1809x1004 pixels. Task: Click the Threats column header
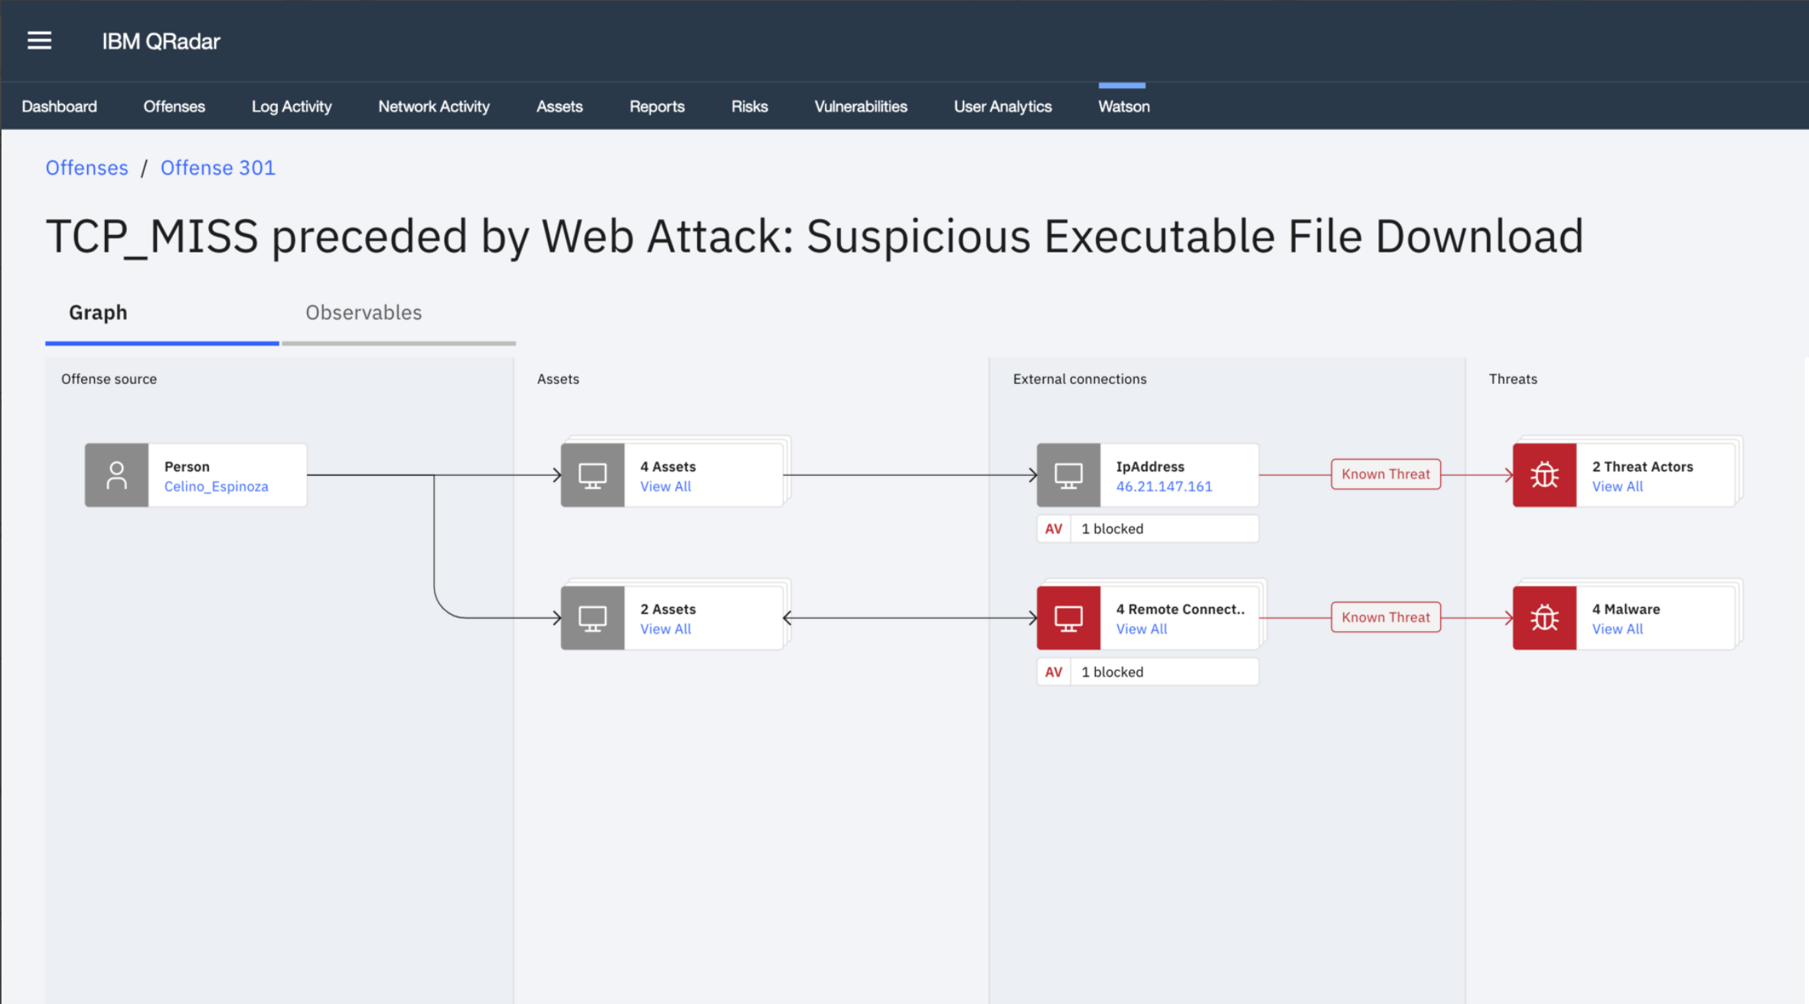coord(1513,379)
